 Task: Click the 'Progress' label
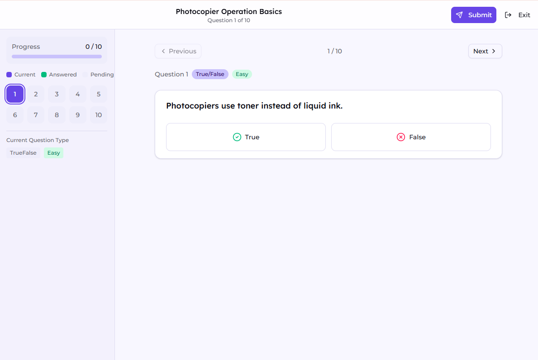(x=26, y=47)
